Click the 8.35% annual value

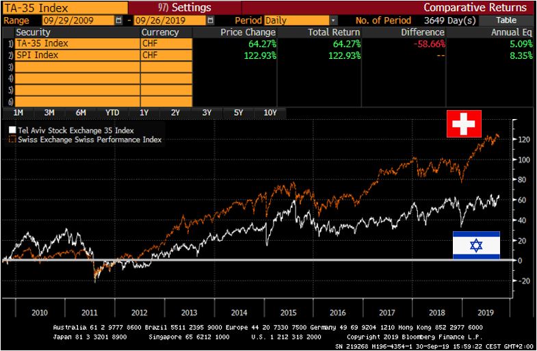[521, 55]
